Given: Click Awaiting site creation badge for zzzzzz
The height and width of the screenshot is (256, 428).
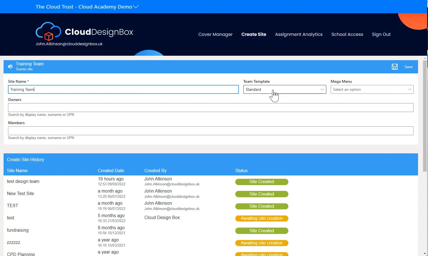Looking at the screenshot, I should [x=262, y=243].
